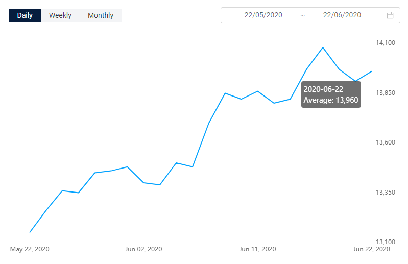Click the 14,100 y-axis value
The image size is (408, 264).
(386, 43)
